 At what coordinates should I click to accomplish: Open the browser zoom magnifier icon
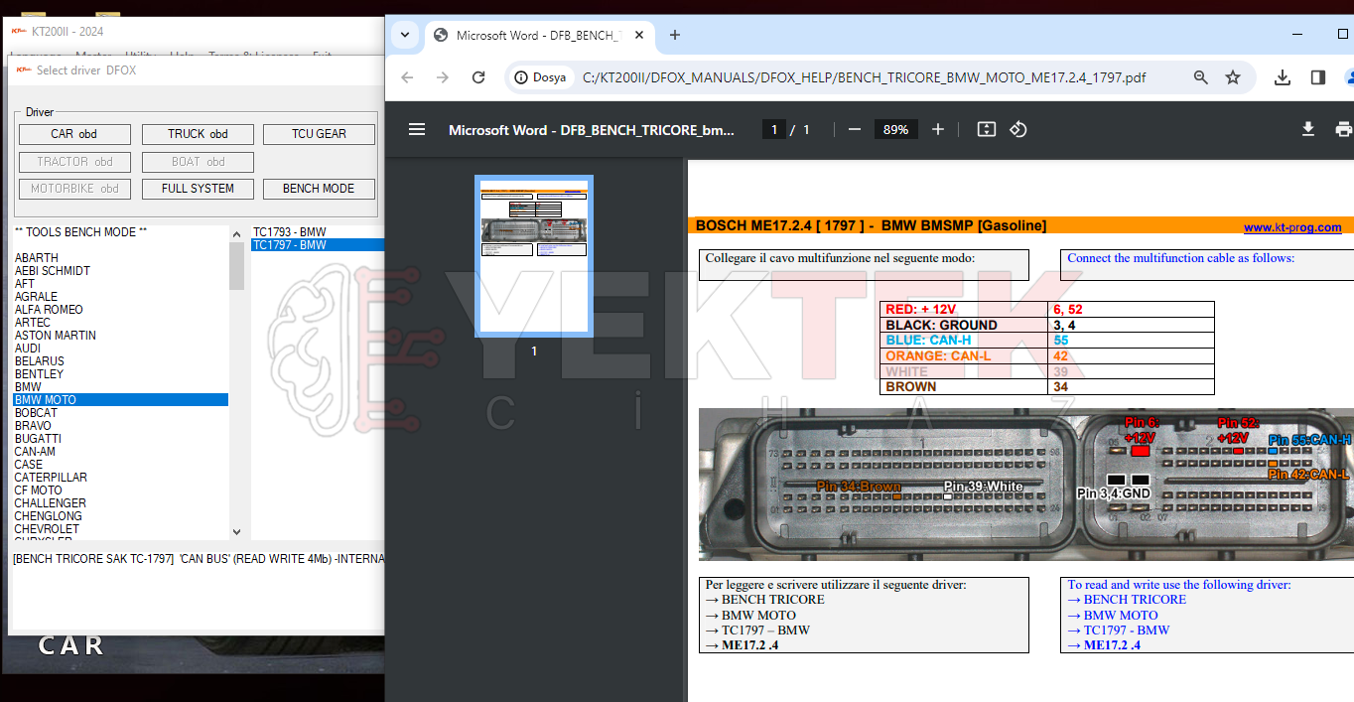pyautogui.click(x=1201, y=77)
